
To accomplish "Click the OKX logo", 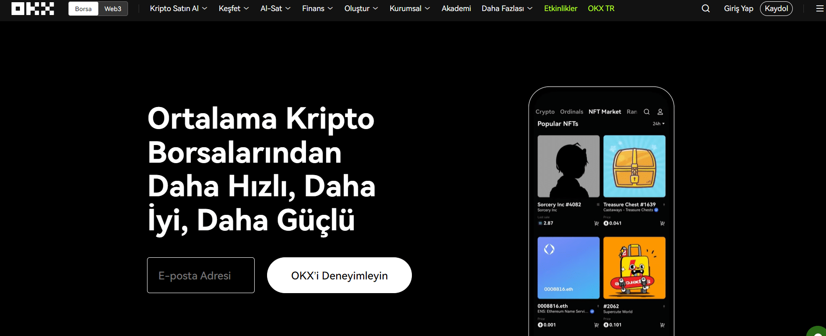I will [x=33, y=9].
